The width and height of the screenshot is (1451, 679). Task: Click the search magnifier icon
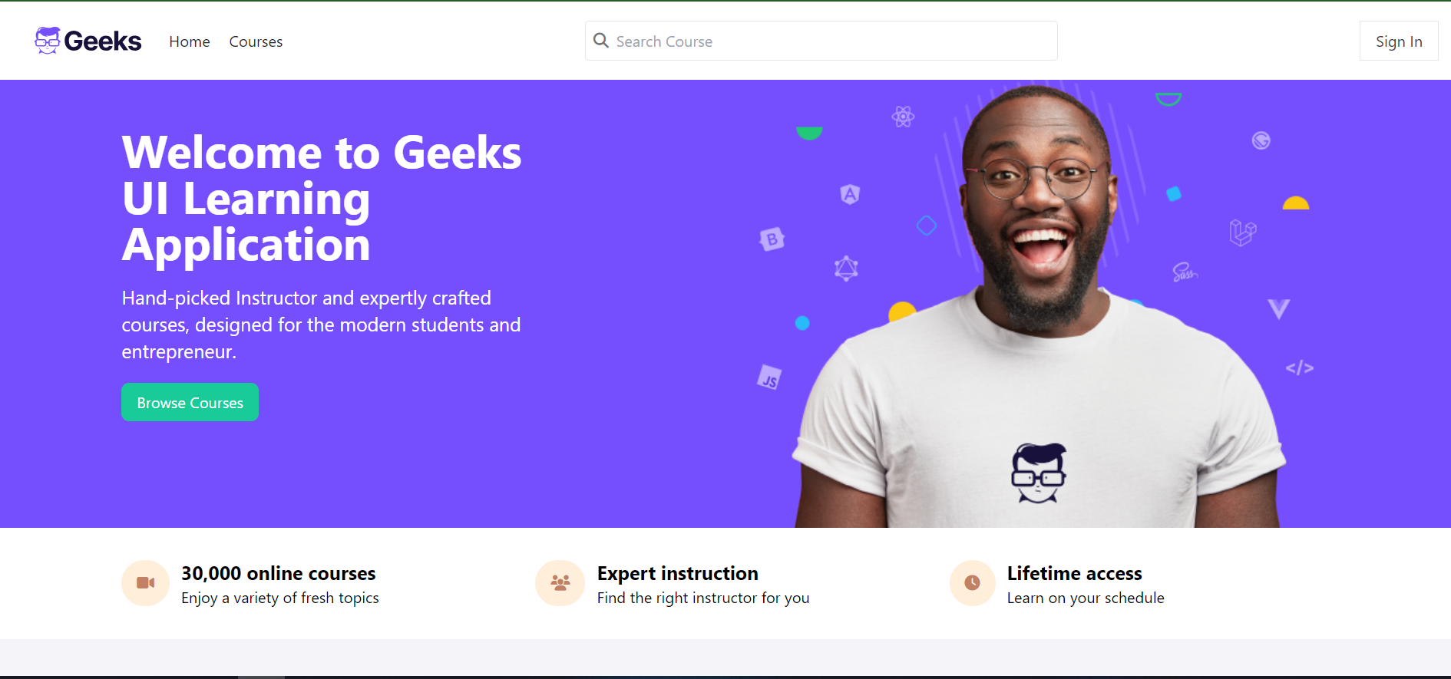(x=601, y=41)
